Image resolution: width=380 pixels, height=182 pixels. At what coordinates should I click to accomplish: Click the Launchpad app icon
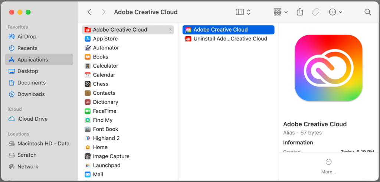click(88, 165)
